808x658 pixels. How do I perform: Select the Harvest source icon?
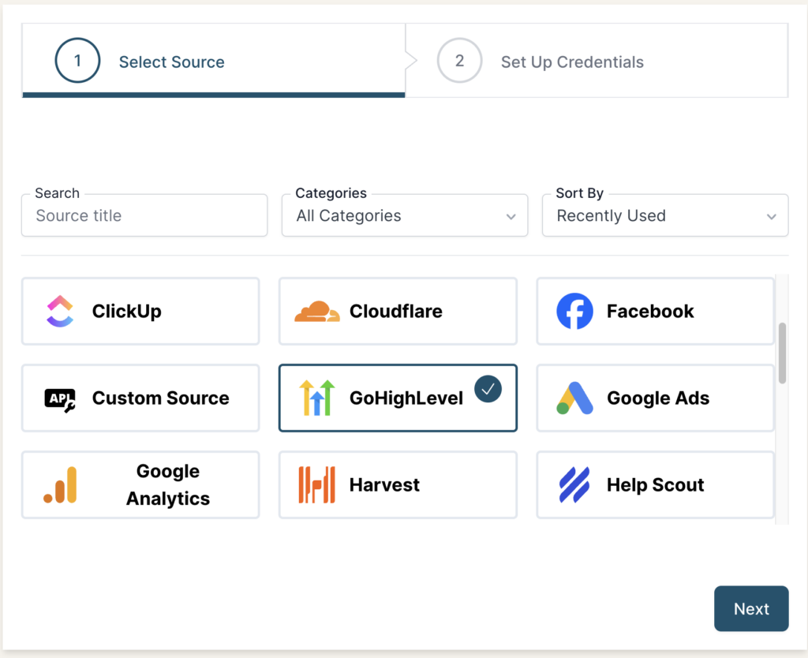316,484
